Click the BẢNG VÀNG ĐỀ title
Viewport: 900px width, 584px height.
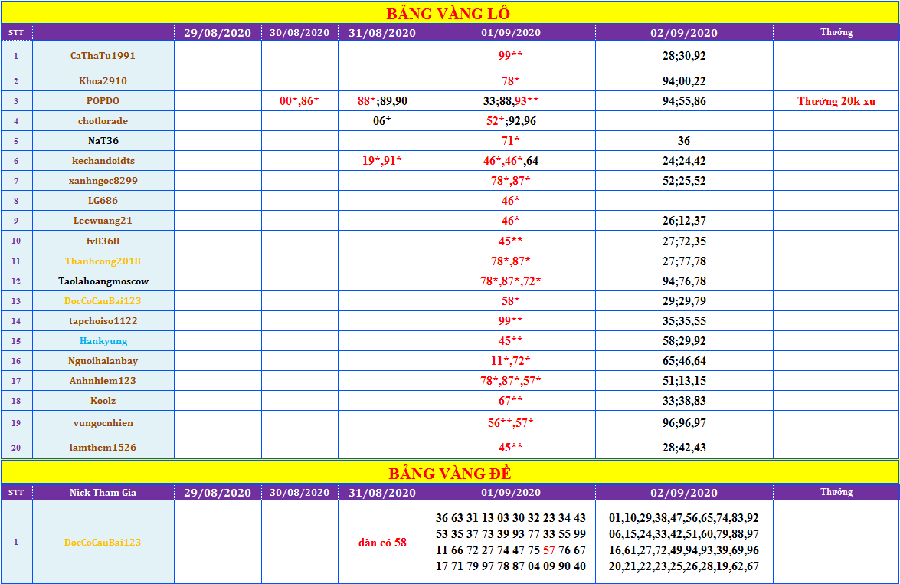450,473
